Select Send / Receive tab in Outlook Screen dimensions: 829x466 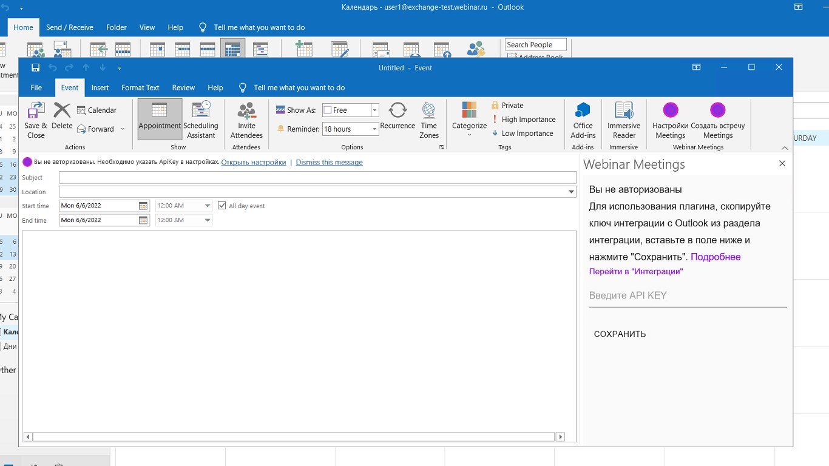[70, 27]
